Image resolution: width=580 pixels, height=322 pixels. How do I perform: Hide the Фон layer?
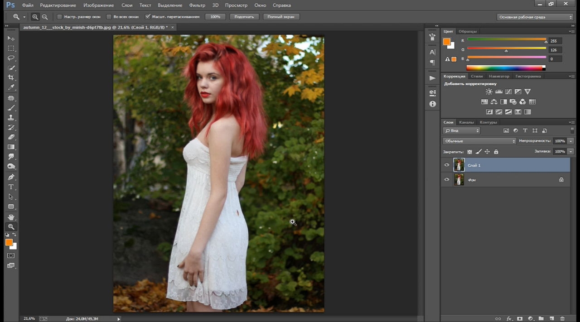[447, 179]
